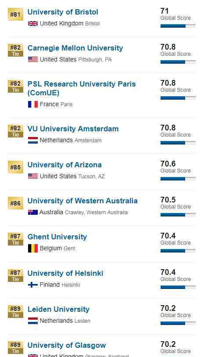Screen dimensions: 204x357
Task: Open the University of Arizona link
Action: point(64,165)
